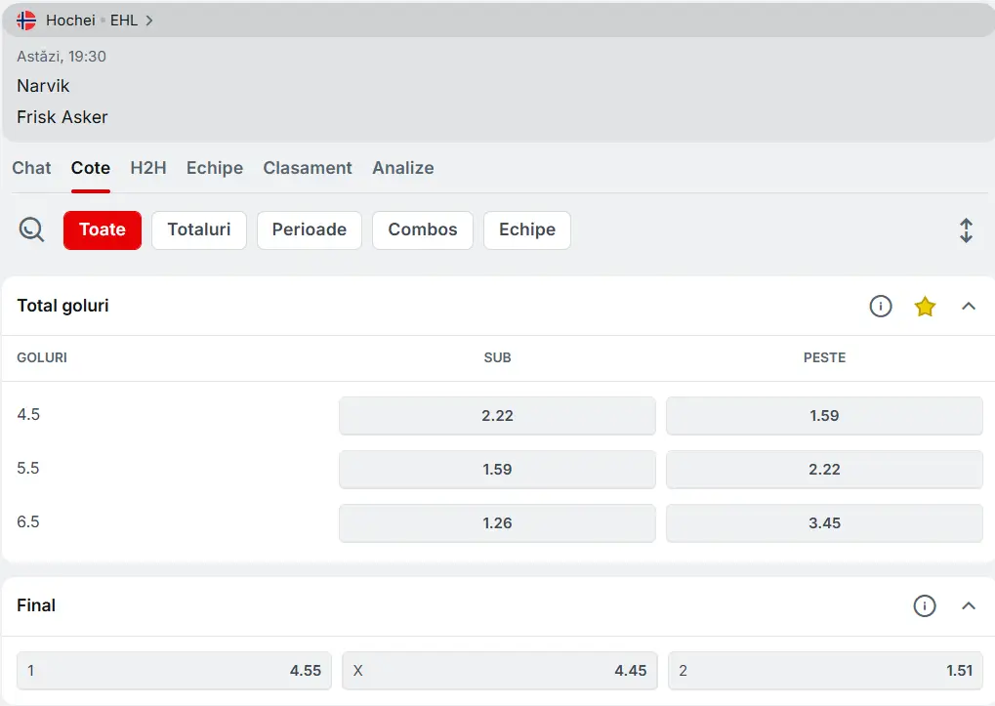
Task: Pick Sub 4.5 goals at 2.22
Action: click(x=497, y=416)
